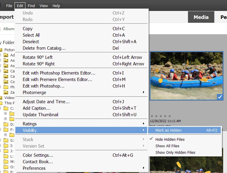Toggle the checkmark on the raft photo
This screenshot has width=227, height=173.
(220, 97)
